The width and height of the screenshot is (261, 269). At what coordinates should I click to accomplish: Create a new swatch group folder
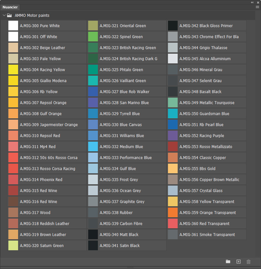228,262
